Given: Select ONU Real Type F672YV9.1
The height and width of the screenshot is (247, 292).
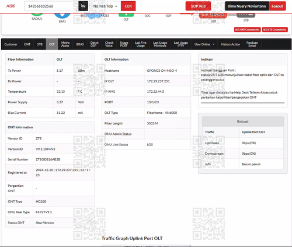Looking at the screenshot, I should coord(44,212).
